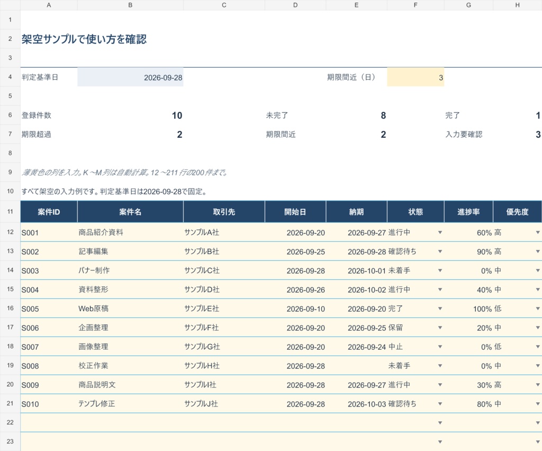Open the 状態 dropdown arrow for S002
The image size is (542, 451).
pyautogui.click(x=440, y=251)
